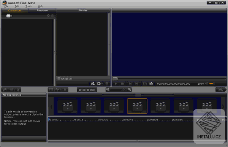Click the storyboard horizontal scrollbar handle
Viewport: 228px width, 147px height.
pos(138,95)
